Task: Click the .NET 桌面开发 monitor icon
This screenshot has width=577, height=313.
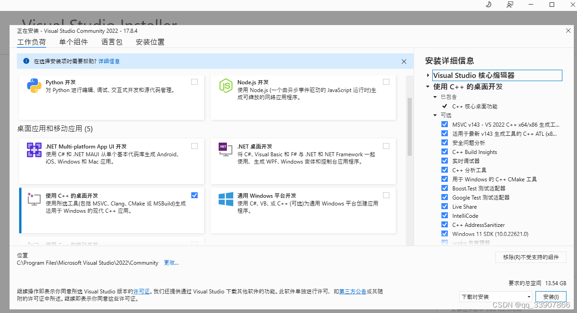Action: [226, 150]
